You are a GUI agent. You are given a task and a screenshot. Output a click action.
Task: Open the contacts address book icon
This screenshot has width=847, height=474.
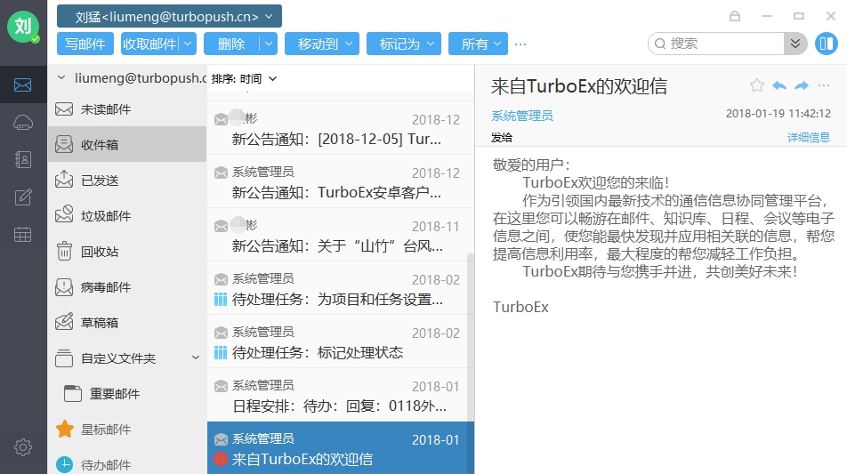[23, 160]
